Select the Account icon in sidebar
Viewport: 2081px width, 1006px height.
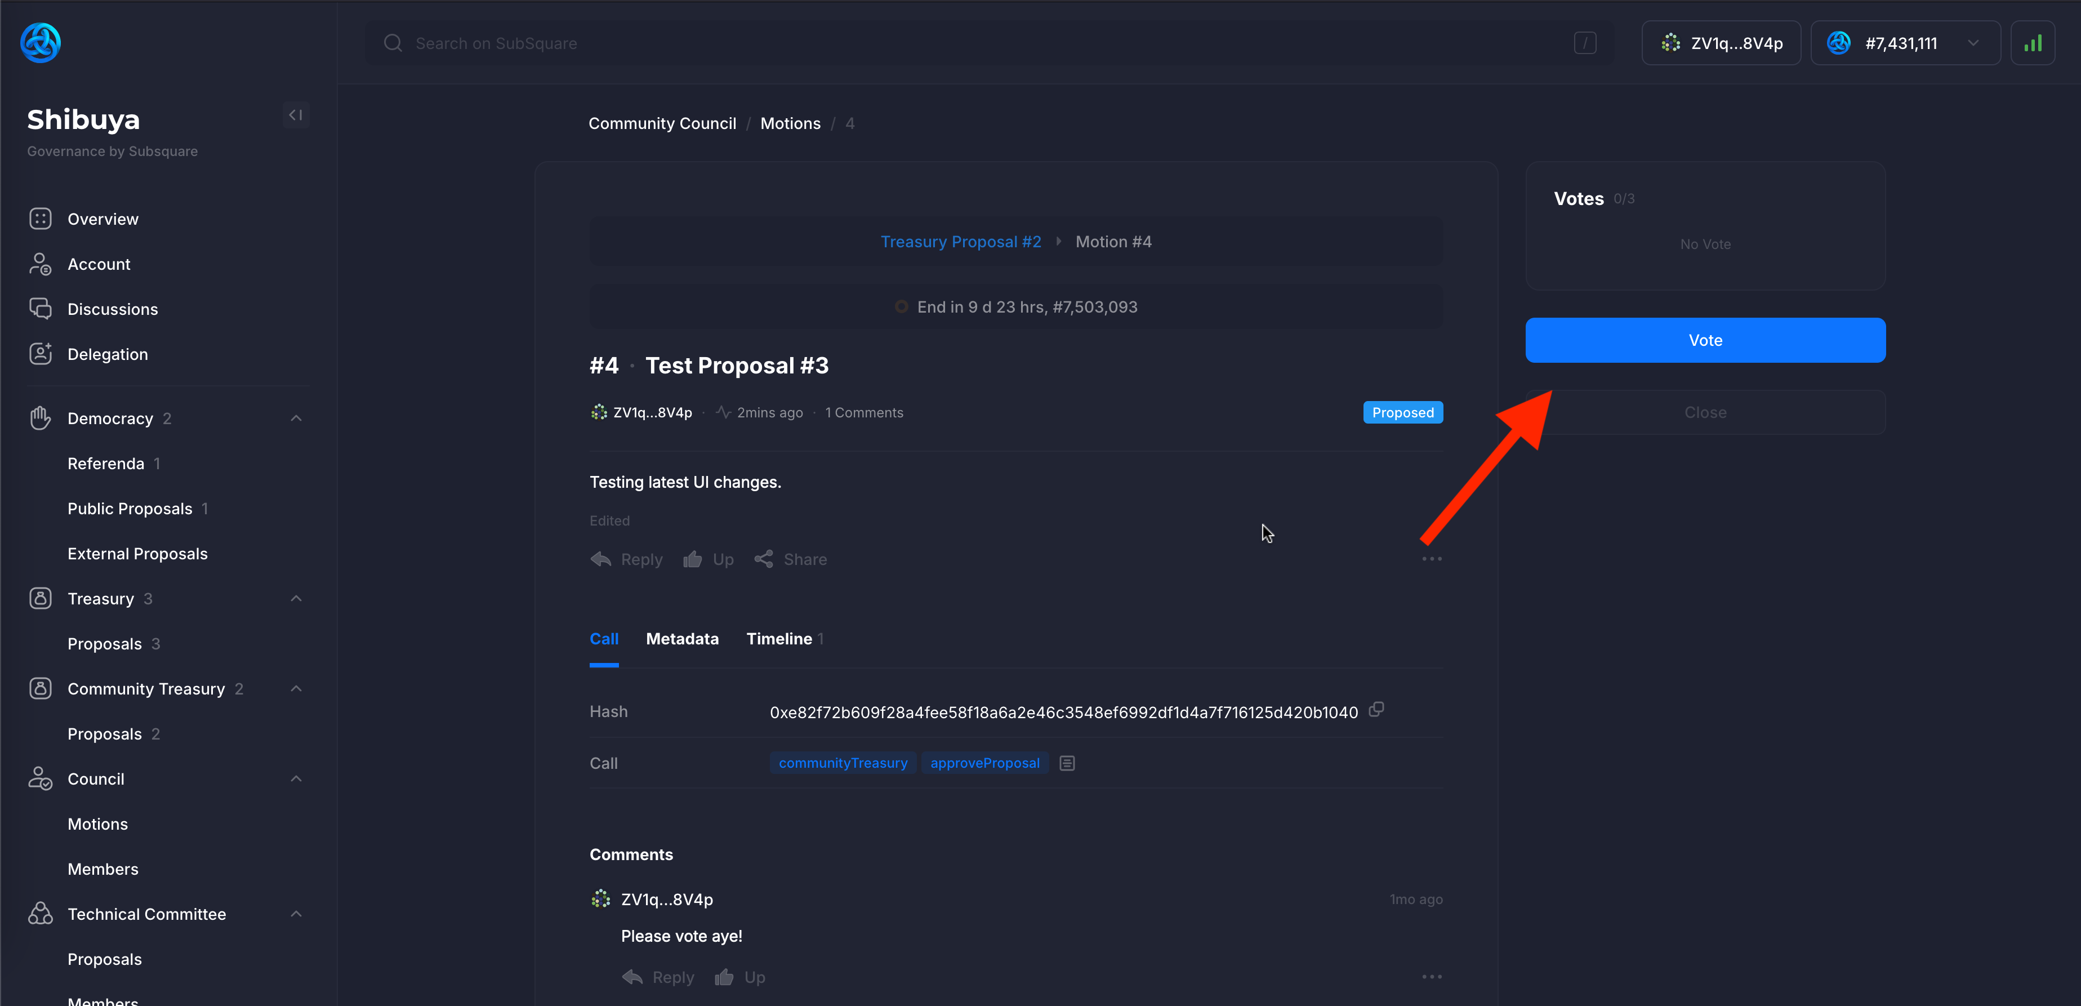pos(41,264)
